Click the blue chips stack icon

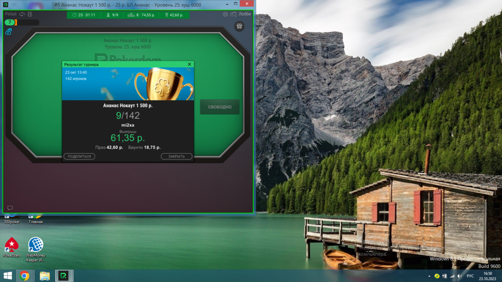(9, 32)
